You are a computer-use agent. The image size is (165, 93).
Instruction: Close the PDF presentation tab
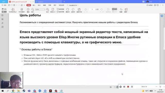pyautogui.click(x=33, y=2)
